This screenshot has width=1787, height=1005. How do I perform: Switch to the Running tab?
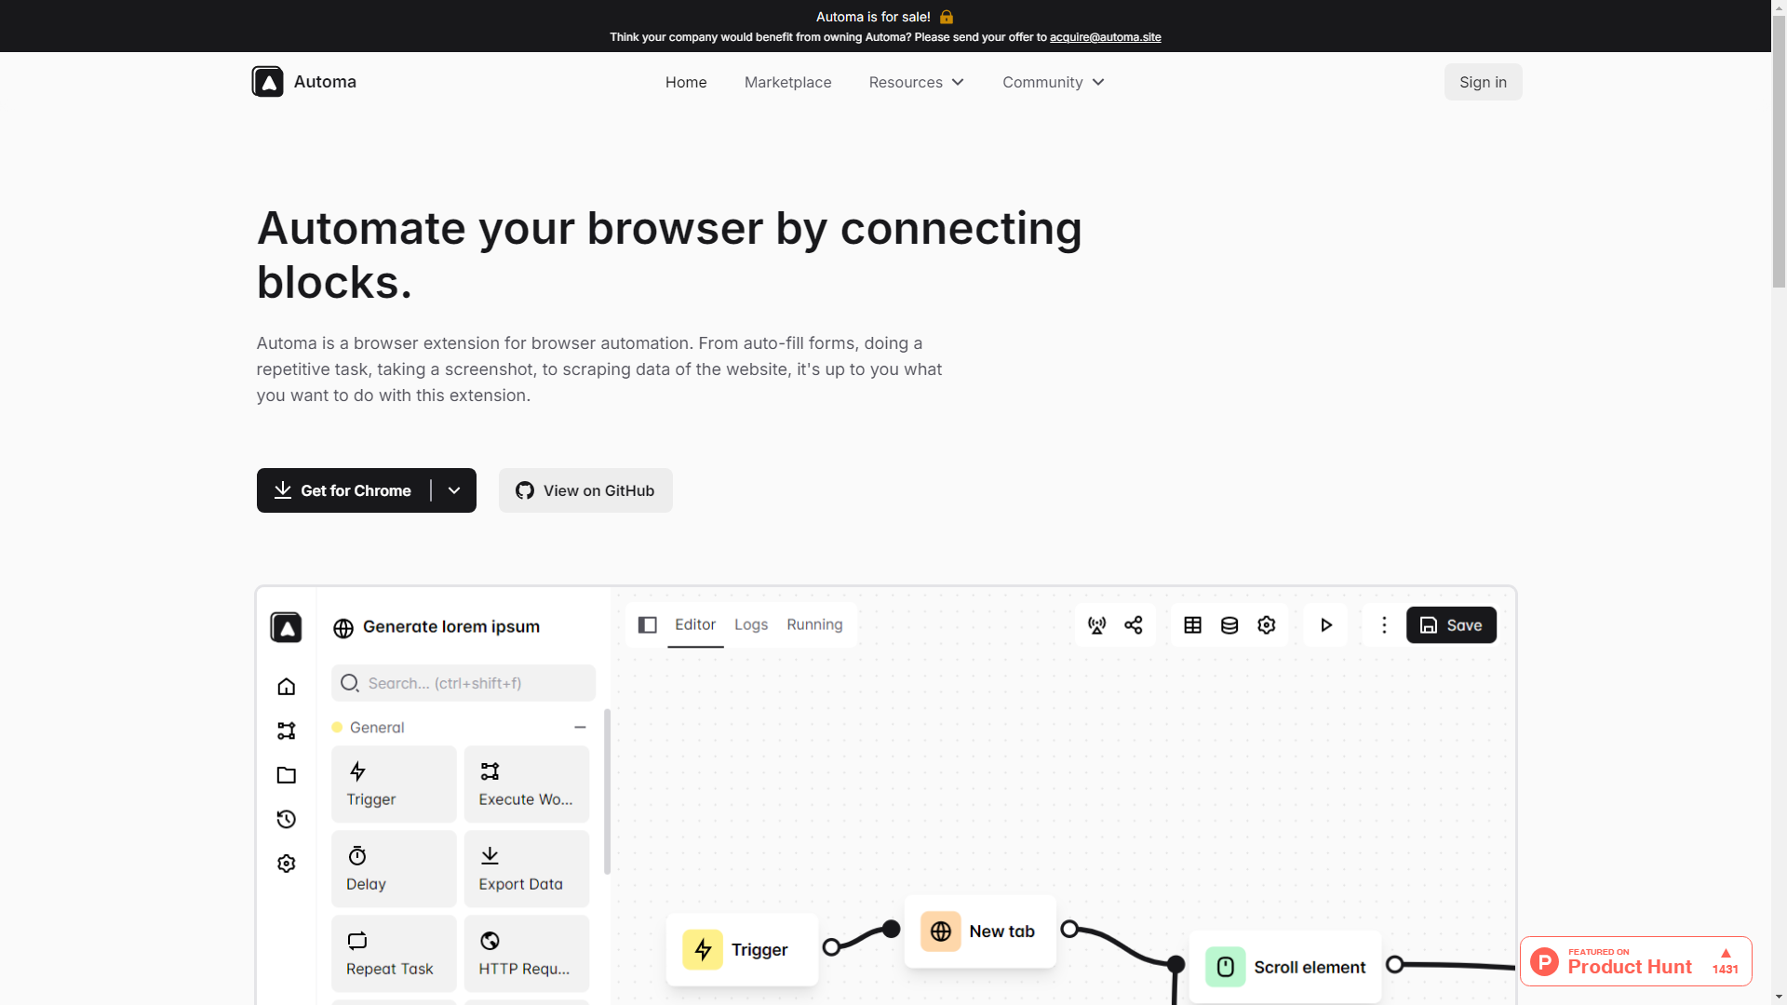[814, 624]
